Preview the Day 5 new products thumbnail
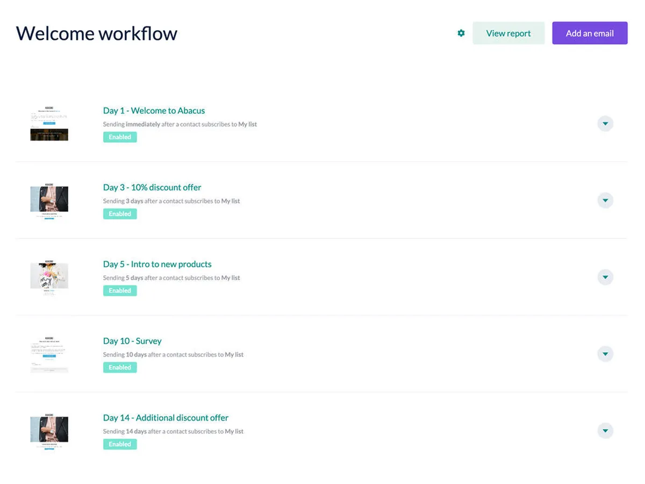This screenshot has height=484, width=645. coord(49,277)
